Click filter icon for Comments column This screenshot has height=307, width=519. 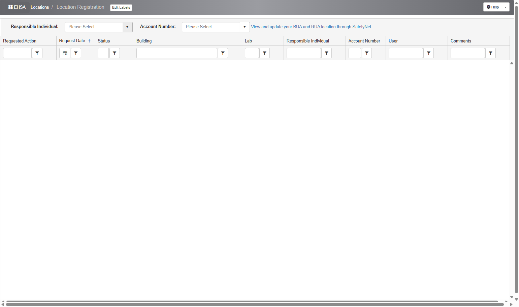click(x=491, y=53)
